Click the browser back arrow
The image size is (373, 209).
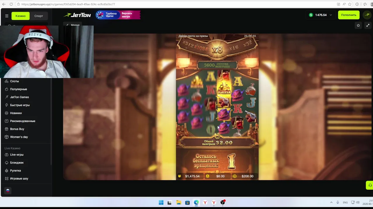point(4,4)
